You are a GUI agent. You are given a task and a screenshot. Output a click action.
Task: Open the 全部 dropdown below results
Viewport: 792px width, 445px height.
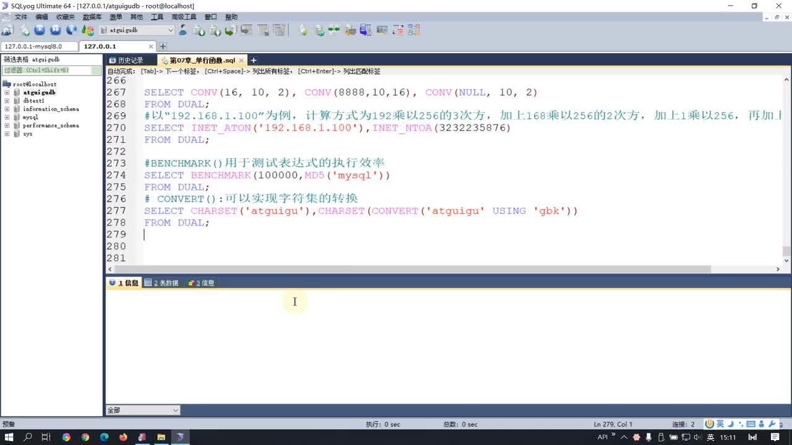point(143,410)
